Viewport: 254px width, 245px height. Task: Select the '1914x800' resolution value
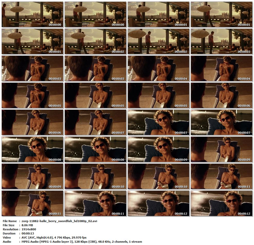29,229
